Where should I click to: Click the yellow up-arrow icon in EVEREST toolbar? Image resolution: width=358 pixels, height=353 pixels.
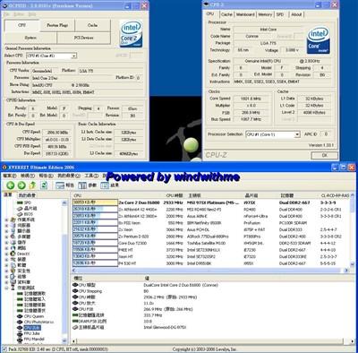point(32,185)
